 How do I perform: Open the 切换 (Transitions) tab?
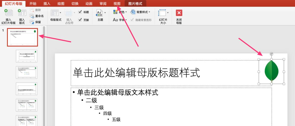(75, 4)
